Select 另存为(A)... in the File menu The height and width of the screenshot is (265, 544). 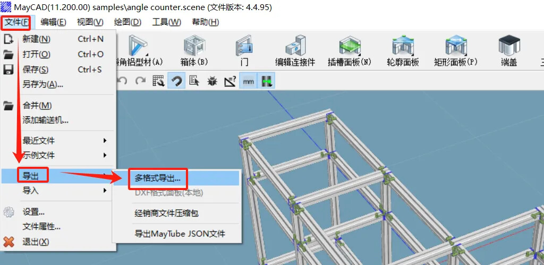click(x=42, y=84)
